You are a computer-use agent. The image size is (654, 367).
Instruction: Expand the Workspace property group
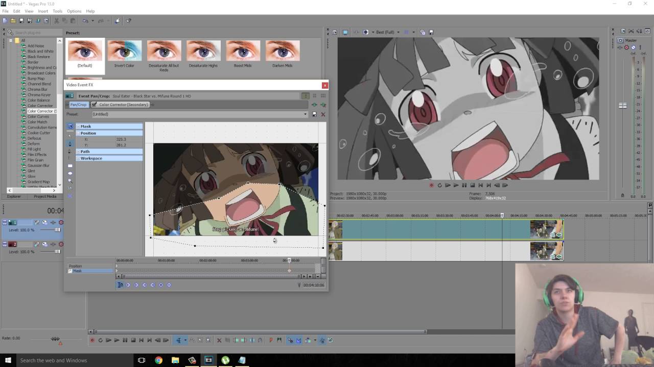78,159
